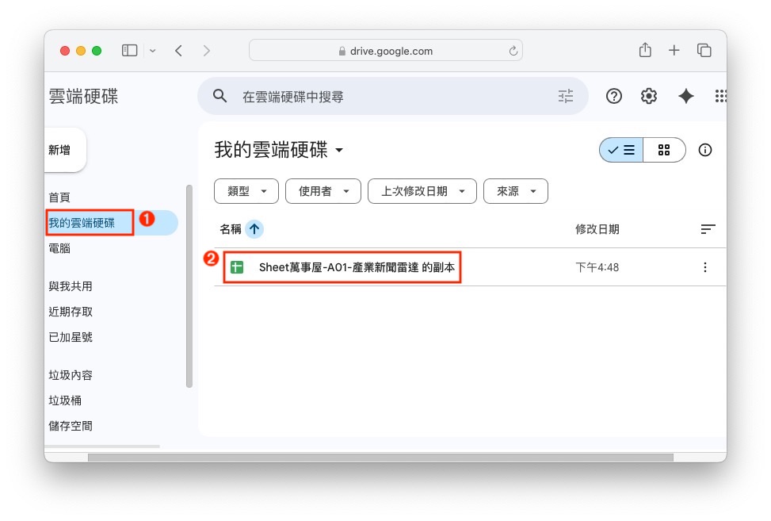The width and height of the screenshot is (771, 521).
Task: Open 使用者 filter dropdown
Action: (x=323, y=191)
